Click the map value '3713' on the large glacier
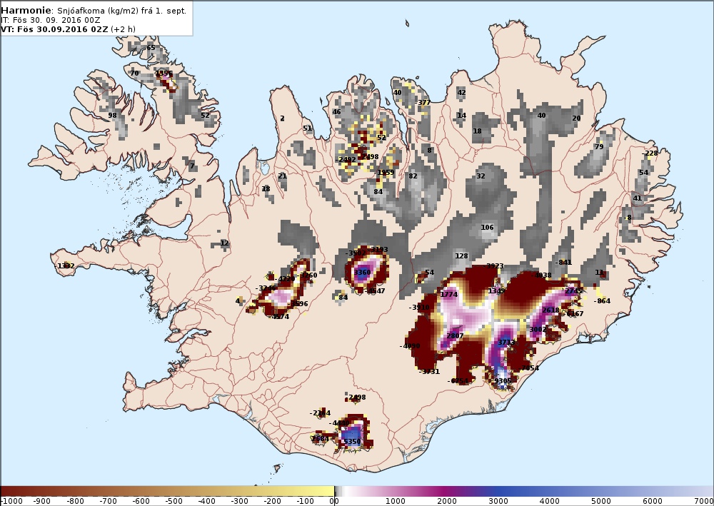The height and width of the screenshot is (506, 714). (x=506, y=342)
